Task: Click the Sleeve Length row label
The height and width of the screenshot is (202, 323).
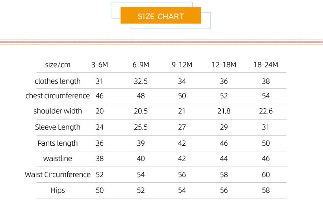Action: coord(57,127)
